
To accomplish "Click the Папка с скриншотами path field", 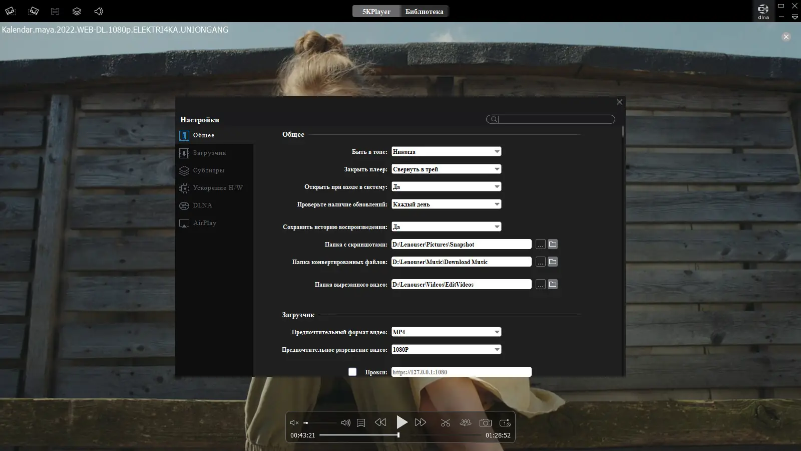I will 462,245.
